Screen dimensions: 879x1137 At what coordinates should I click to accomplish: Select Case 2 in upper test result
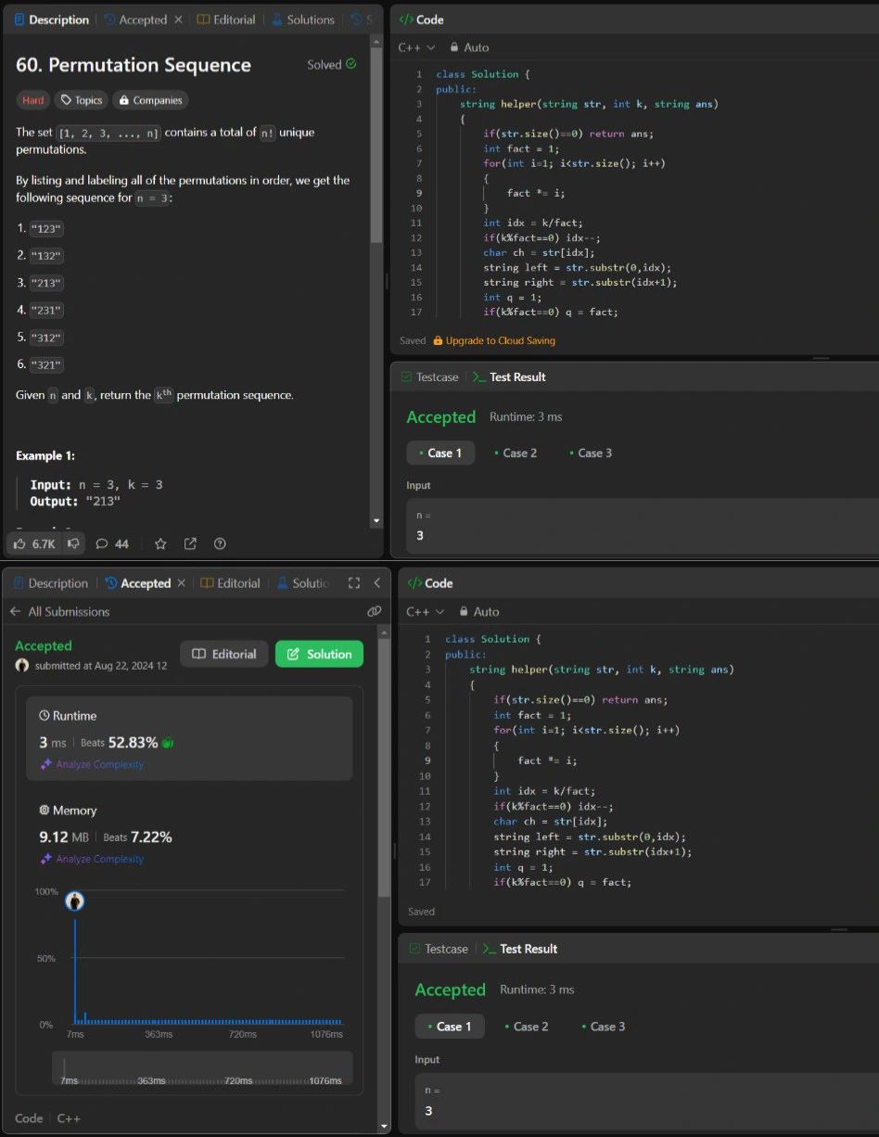tap(516, 453)
